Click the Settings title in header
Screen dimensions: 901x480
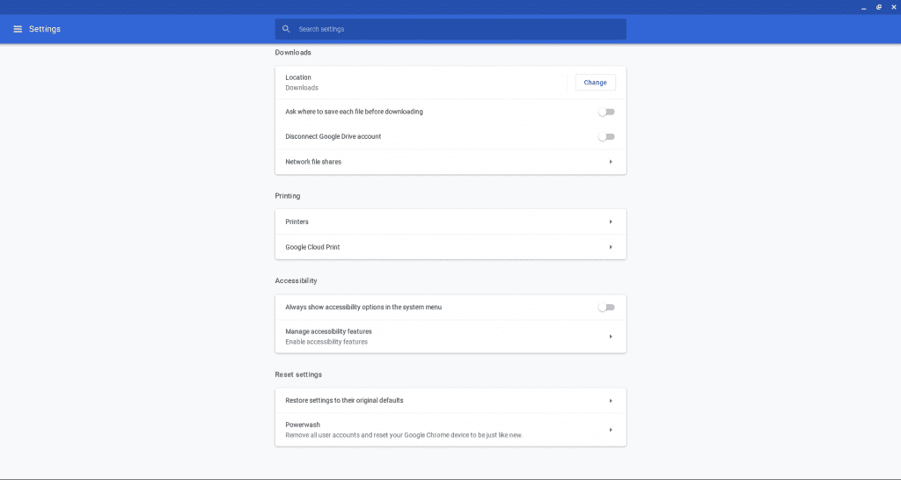[x=45, y=29]
